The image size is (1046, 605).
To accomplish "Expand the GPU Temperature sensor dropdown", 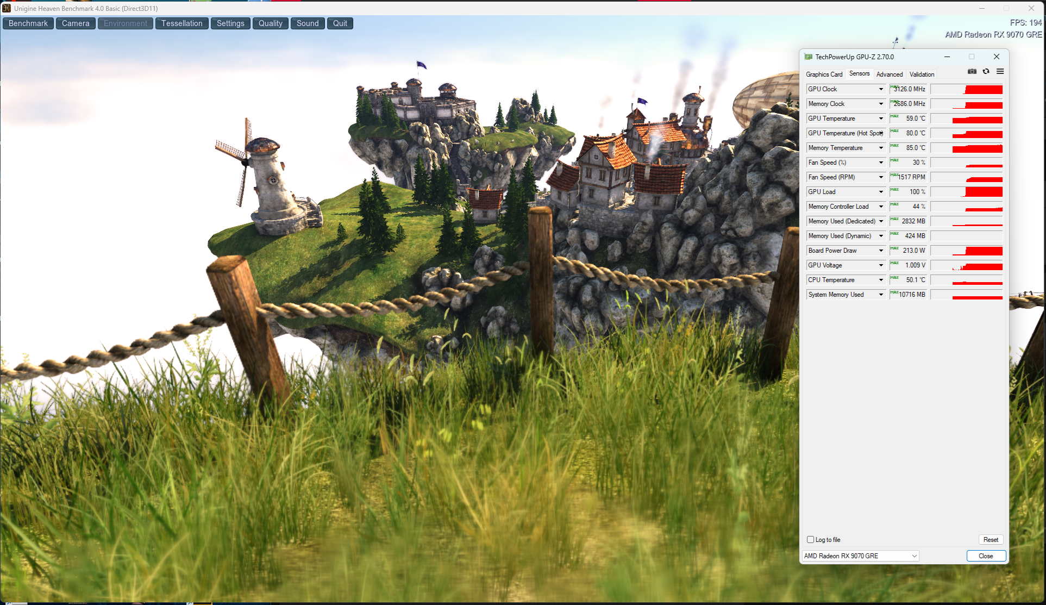I will click(881, 118).
